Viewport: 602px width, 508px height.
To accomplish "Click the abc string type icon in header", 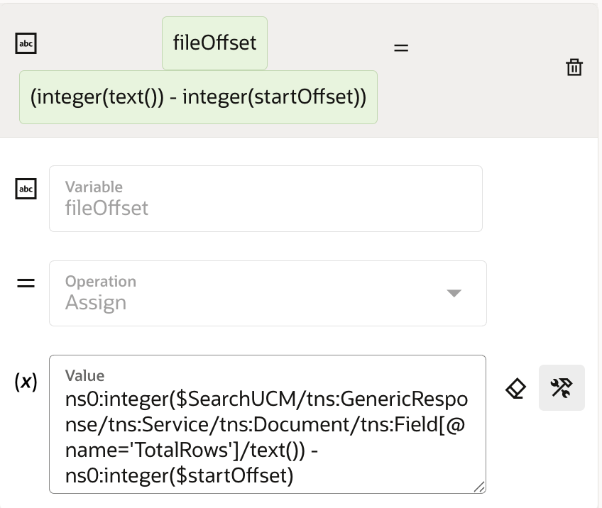I will (26, 43).
